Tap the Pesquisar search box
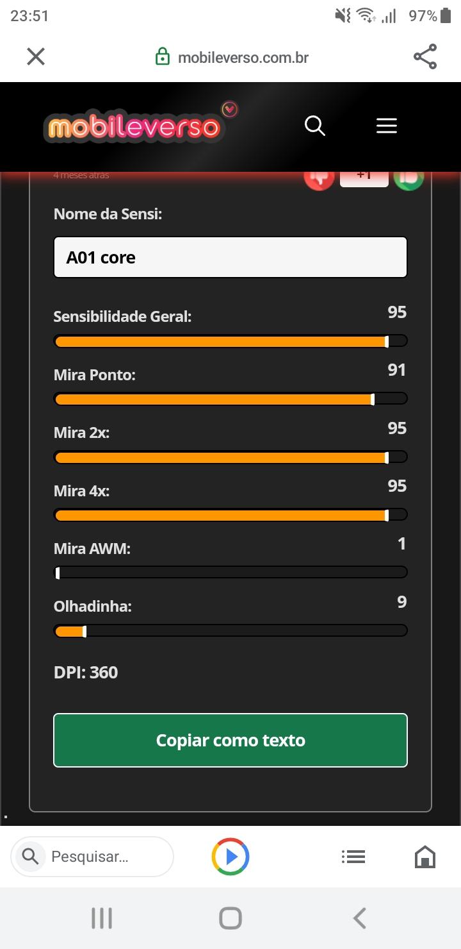 [92, 856]
